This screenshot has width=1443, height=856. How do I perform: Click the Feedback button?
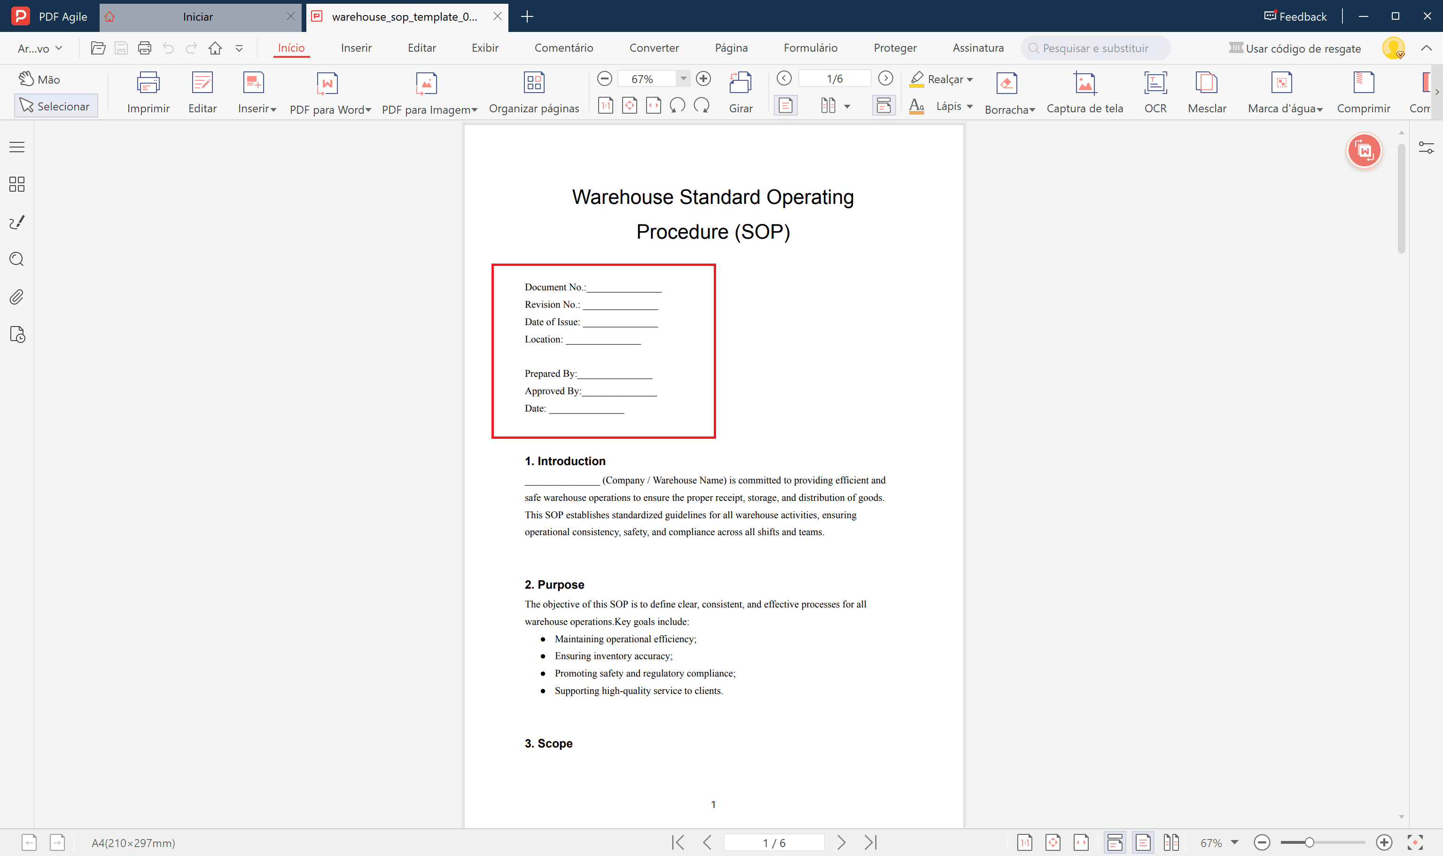(1295, 16)
